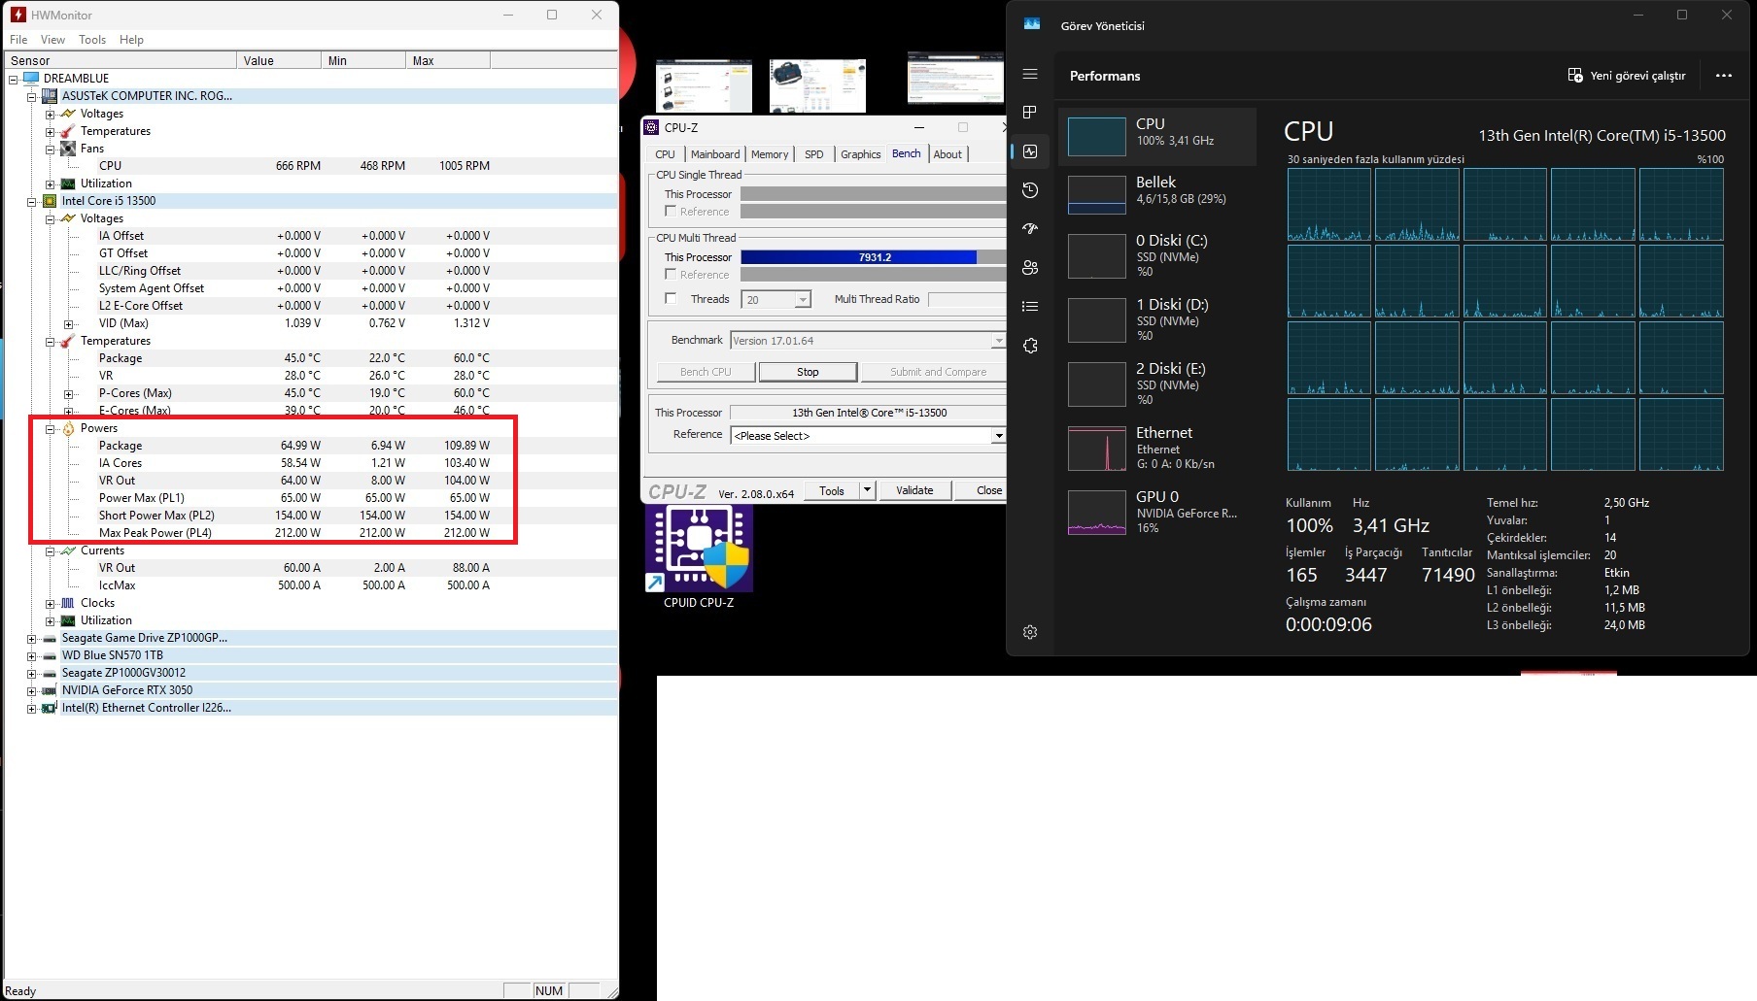Expand the VID (Max) voltage row
The image size is (1757, 1001).
tap(68, 323)
